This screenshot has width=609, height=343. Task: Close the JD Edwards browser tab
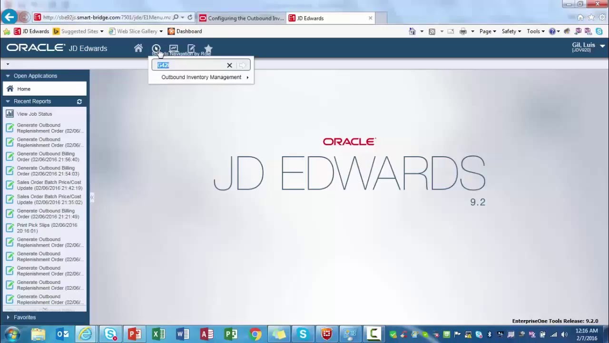click(x=371, y=18)
